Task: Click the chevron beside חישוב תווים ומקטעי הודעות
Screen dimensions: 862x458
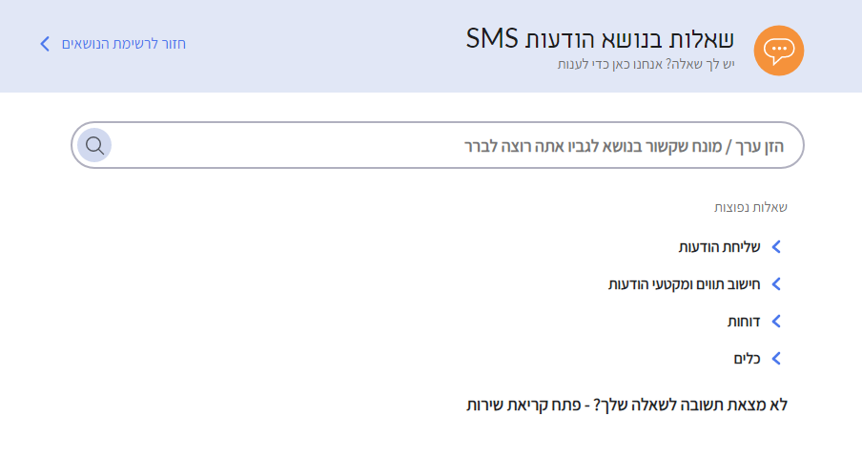Action: (776, 284)
